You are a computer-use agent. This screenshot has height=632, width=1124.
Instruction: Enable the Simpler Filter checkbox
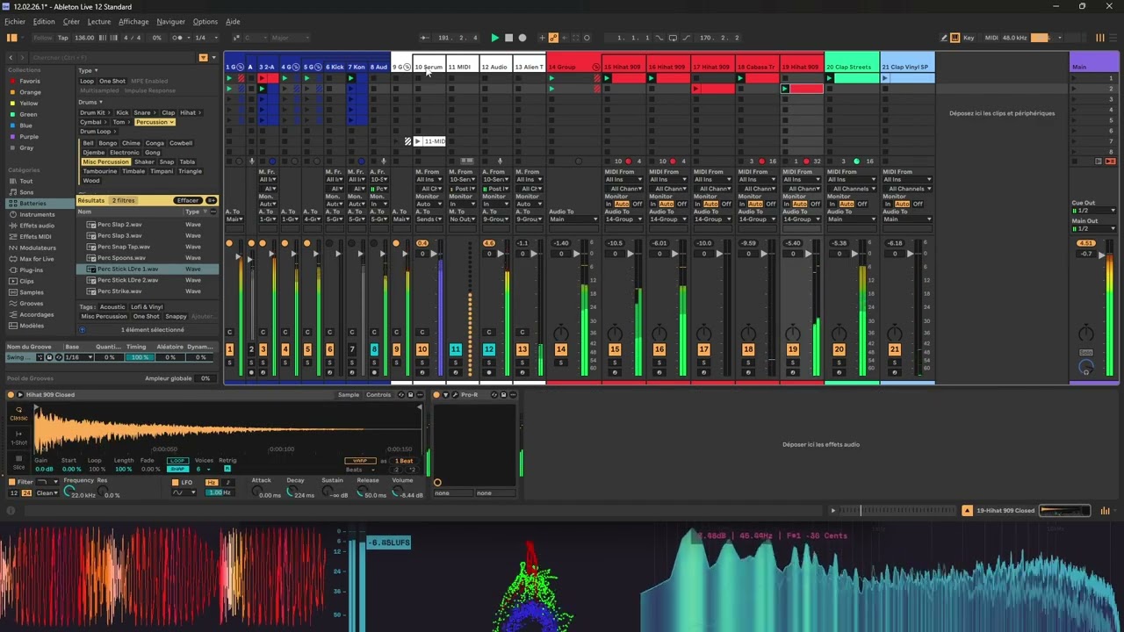(11, 482)
